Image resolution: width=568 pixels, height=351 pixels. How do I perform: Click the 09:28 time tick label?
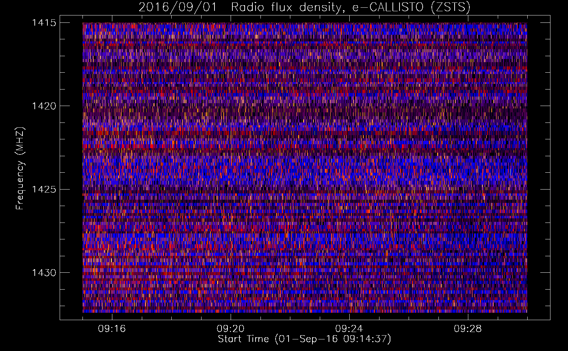pyautogui.click(x=468, y=329)
